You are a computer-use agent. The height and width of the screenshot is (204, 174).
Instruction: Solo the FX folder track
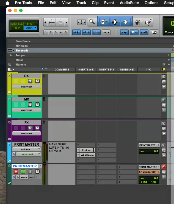[30, 128]
